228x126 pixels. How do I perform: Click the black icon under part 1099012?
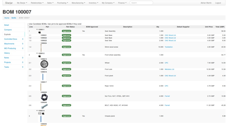pos(40,56)
